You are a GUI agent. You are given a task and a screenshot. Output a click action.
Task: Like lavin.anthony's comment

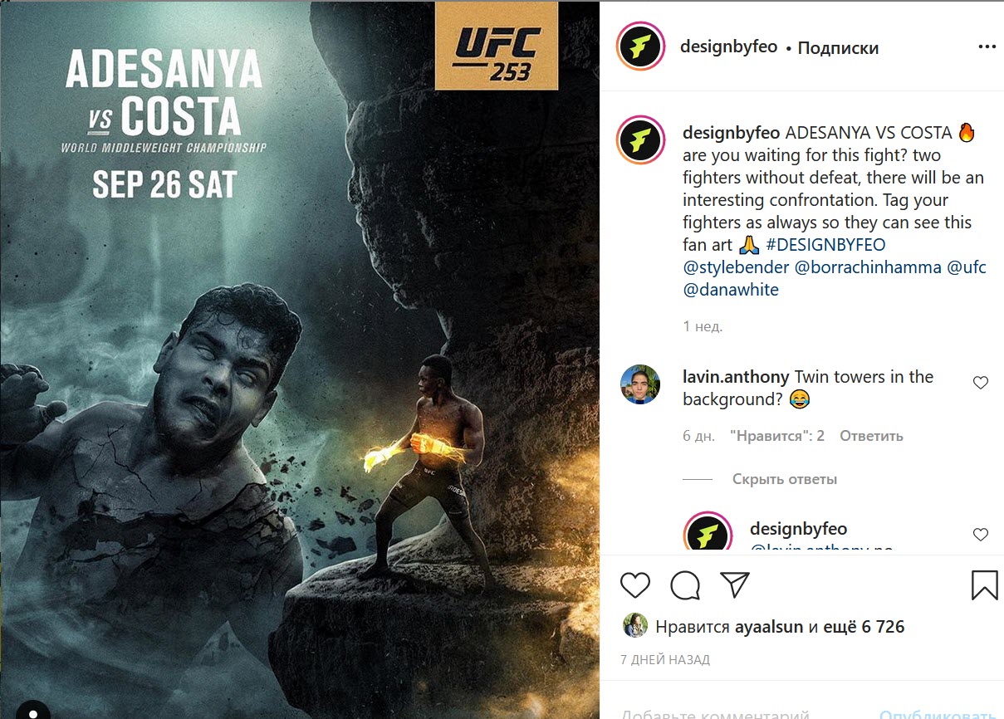coord(981,383)
